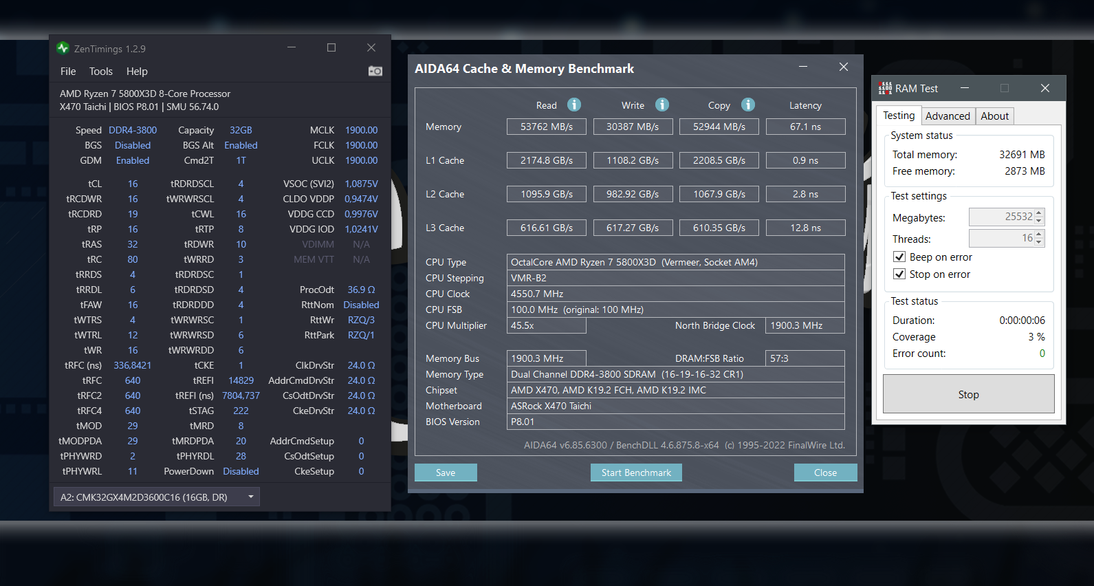Minimize the ZenTimings window
Image resolution: width=1094 pixels, height=586 pixels.
coord(292,47)
